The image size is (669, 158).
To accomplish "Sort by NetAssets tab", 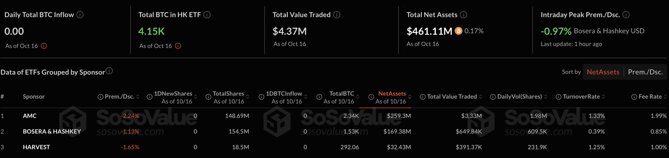I will point(603,72).
